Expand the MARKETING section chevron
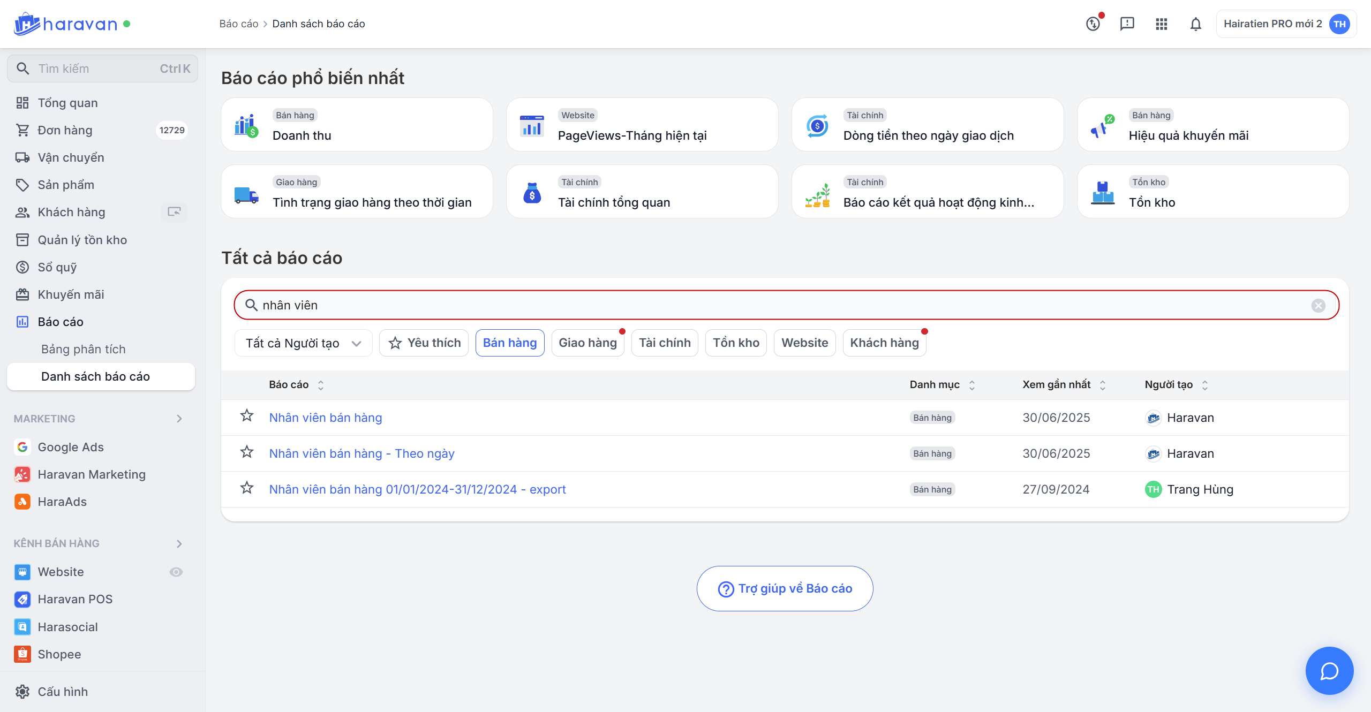The height and width of the screenshot is (712, 1371). point(179,419)
